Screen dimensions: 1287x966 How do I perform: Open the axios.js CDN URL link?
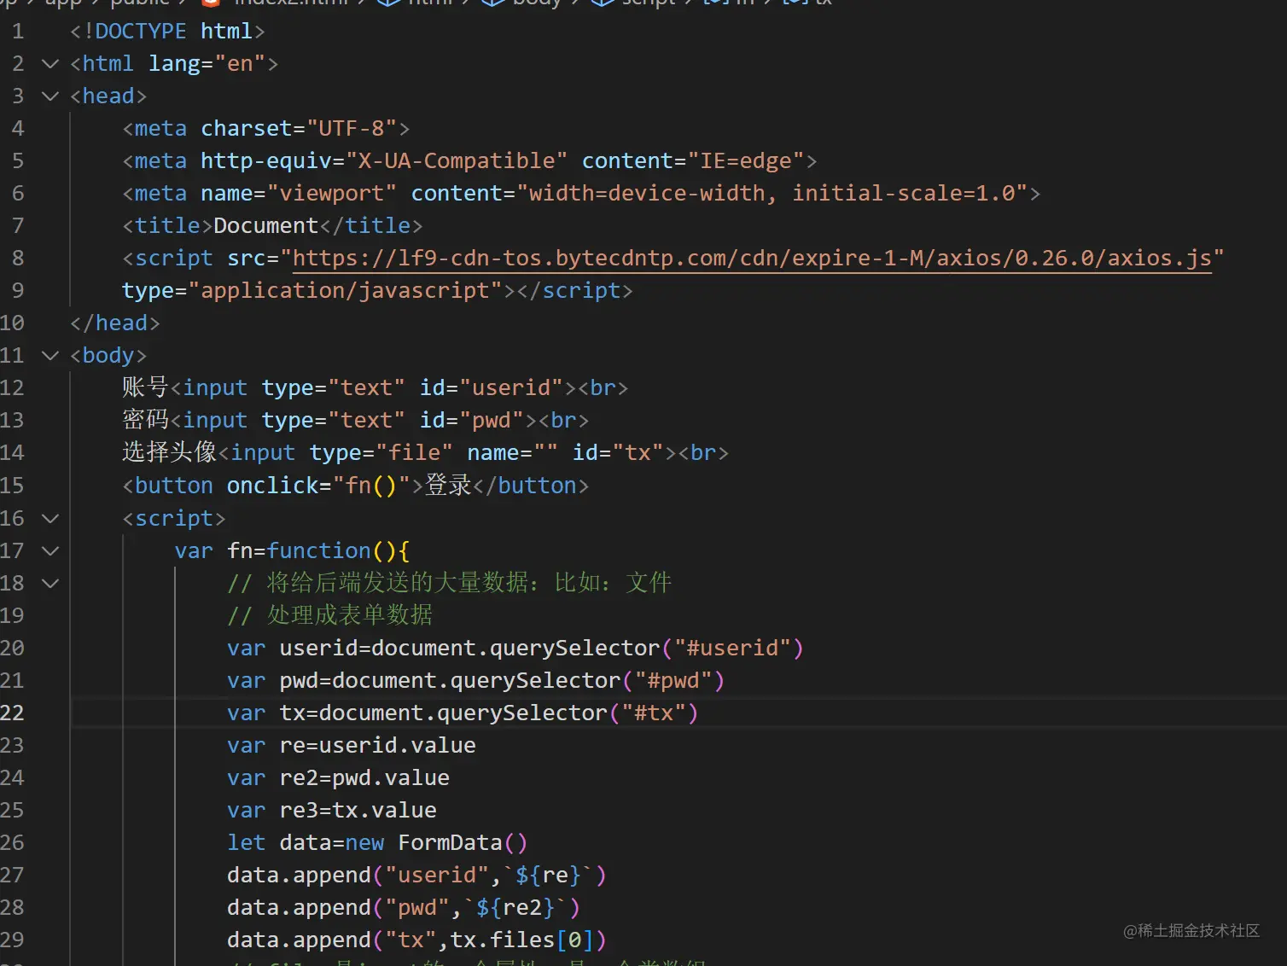tap(752, 259)
